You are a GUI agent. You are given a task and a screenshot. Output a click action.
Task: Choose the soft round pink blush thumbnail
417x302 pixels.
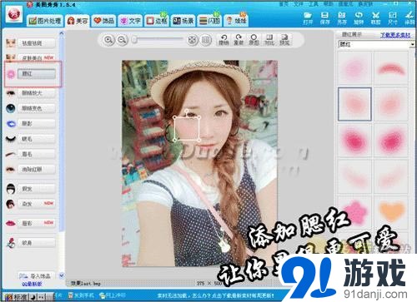pos(354,68)
